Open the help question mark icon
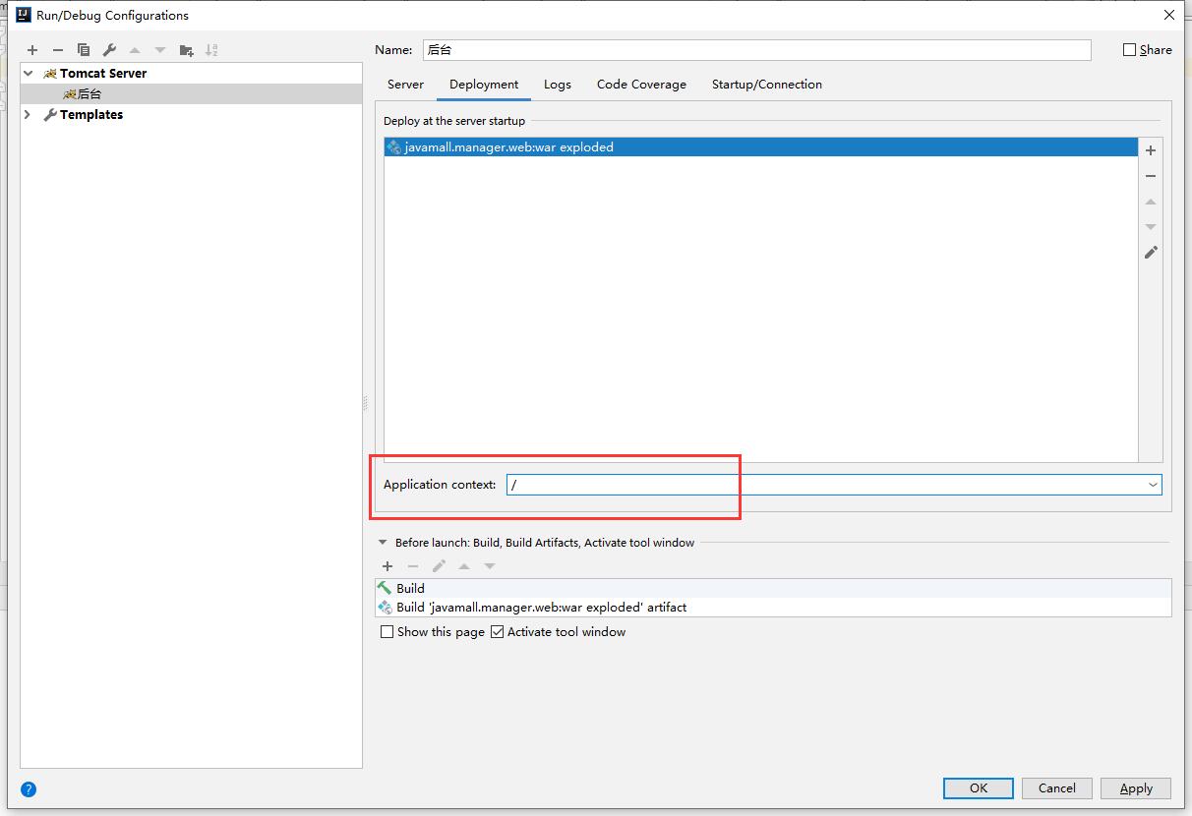 pos(29,789)
